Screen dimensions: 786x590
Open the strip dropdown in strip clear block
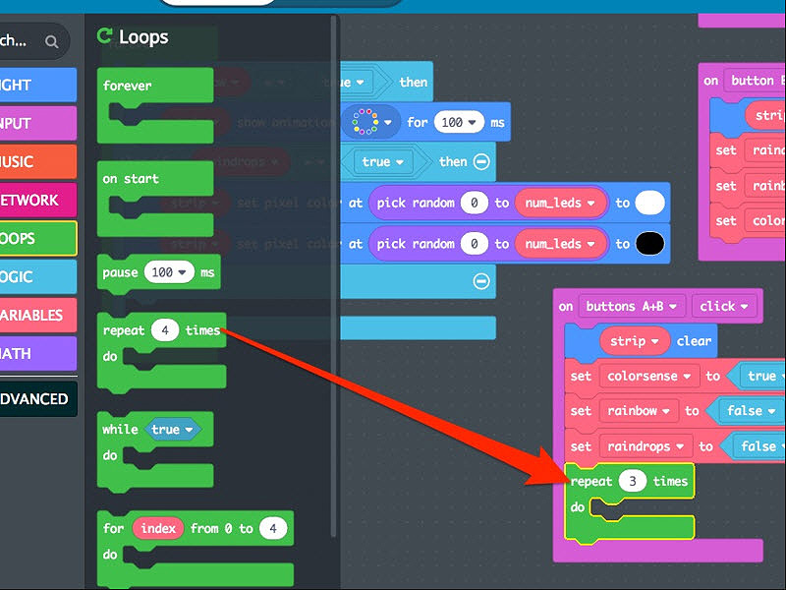pos(653,340)
